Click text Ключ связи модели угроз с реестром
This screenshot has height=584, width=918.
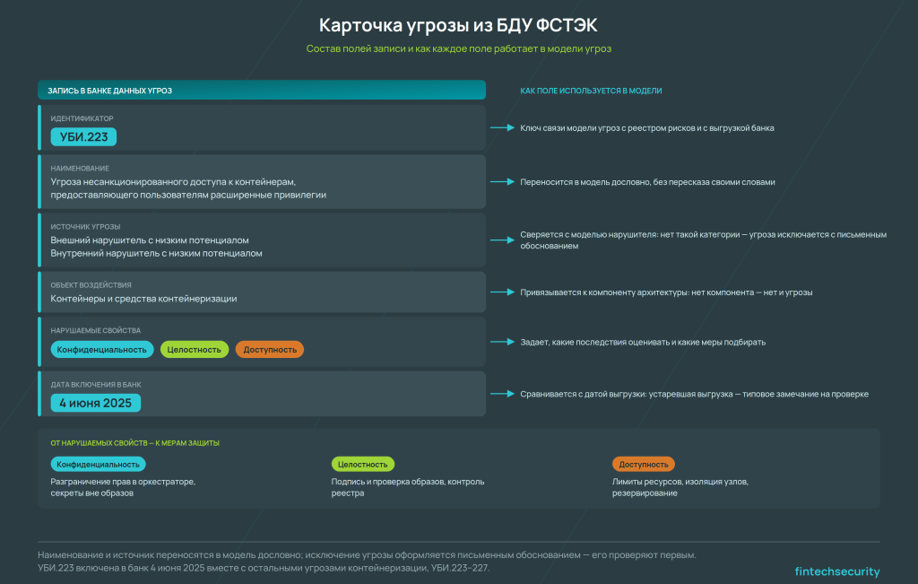click(x=647, y=127)
